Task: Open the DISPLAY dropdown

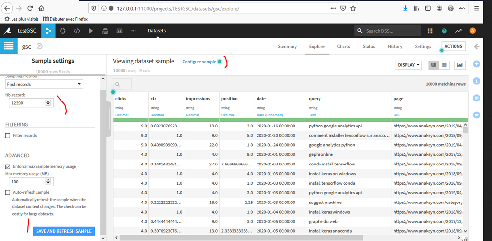Action: point(408,65)
